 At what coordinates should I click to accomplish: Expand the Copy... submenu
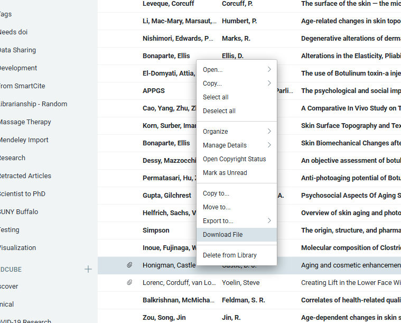point(269,84)
